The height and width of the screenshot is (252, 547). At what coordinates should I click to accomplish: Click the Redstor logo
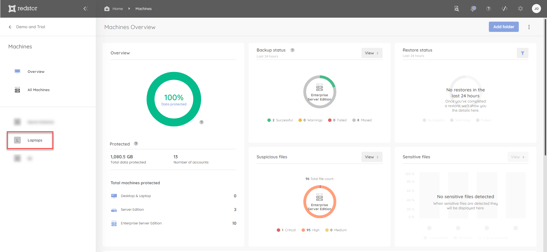23,9
